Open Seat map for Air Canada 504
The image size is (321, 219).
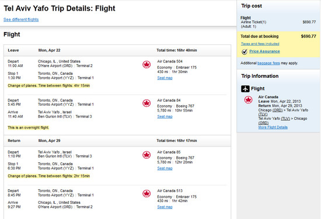[x=165, y=78]
